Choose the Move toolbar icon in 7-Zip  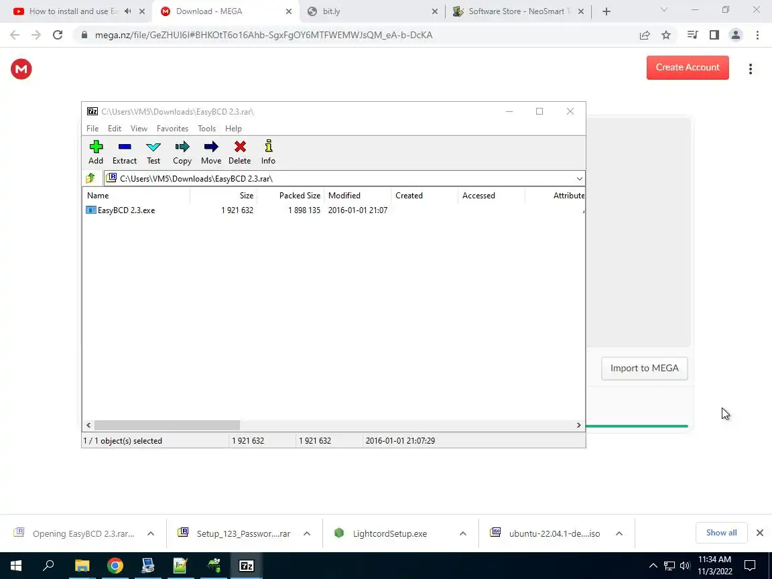pyautogui.click(x=210, y=152)
